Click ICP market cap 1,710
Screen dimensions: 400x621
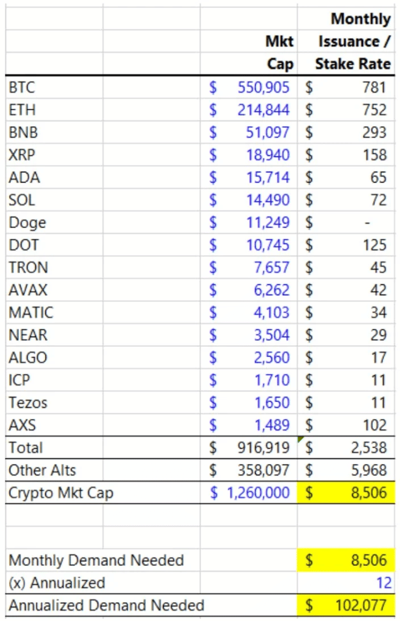click(272, 381)
